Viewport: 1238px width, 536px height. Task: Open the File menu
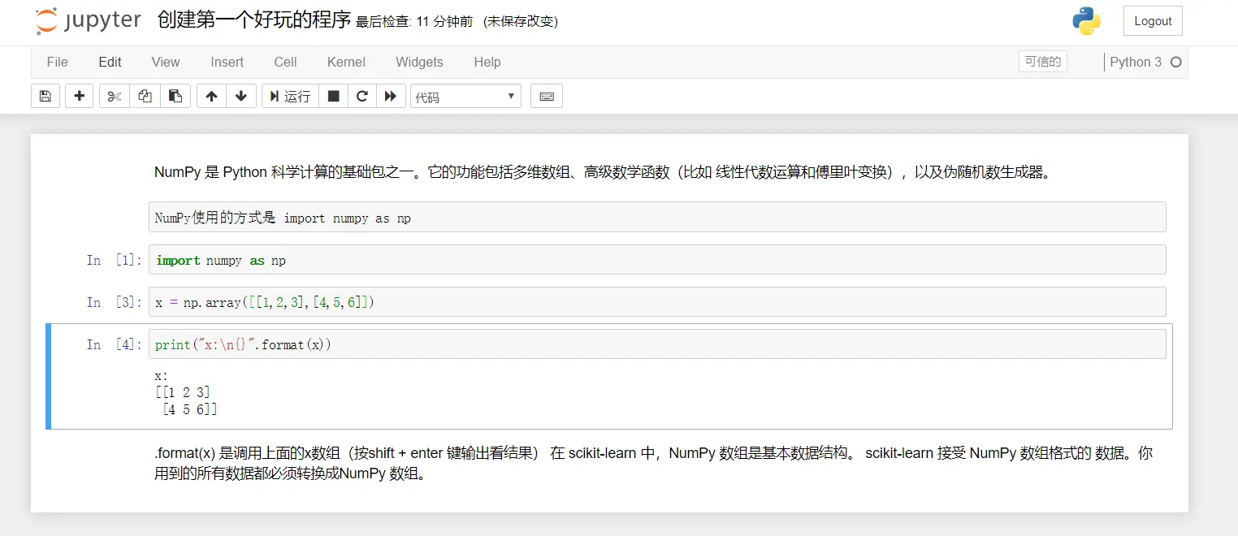click(58, 62)
